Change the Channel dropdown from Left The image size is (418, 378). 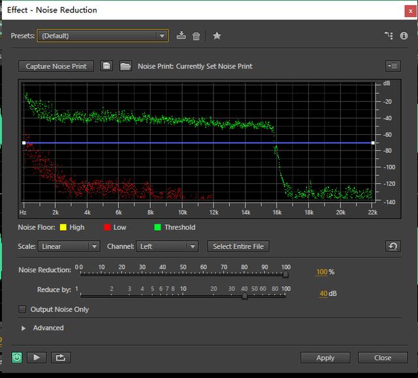(x=167, y=246)
